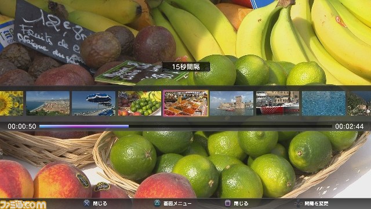
Task: Click the 15秒間隔 interval label
Action: coord(186,67)
